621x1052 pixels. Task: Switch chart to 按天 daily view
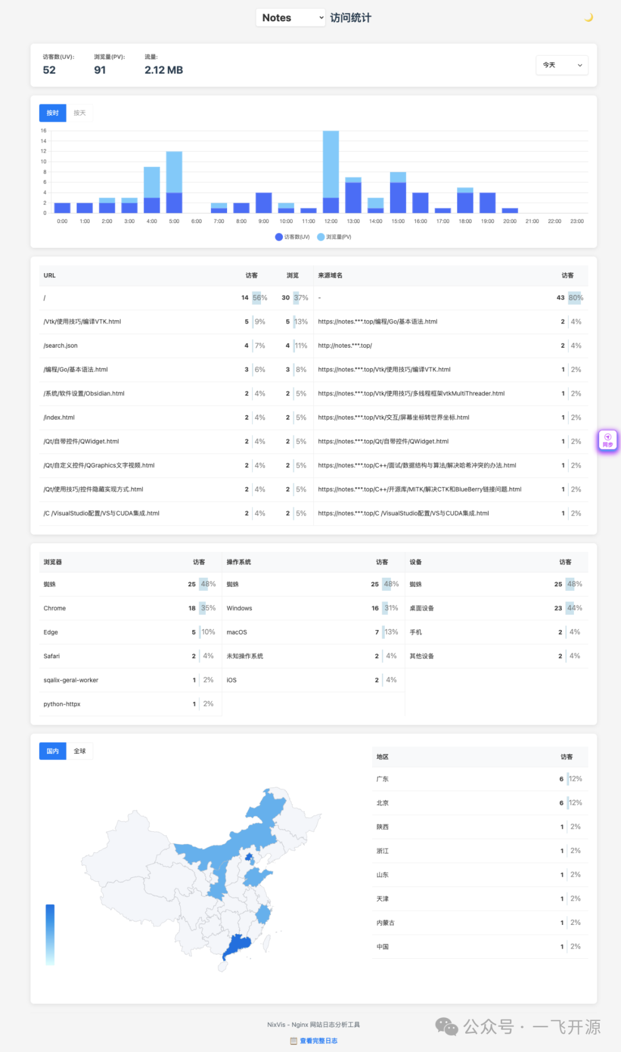point(80,113)
